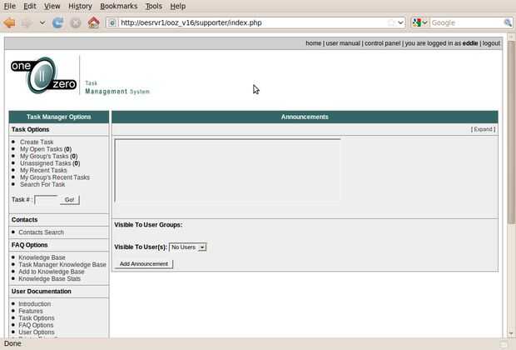
Task: Open Unassigned Tasks
Action: (46, 163)
